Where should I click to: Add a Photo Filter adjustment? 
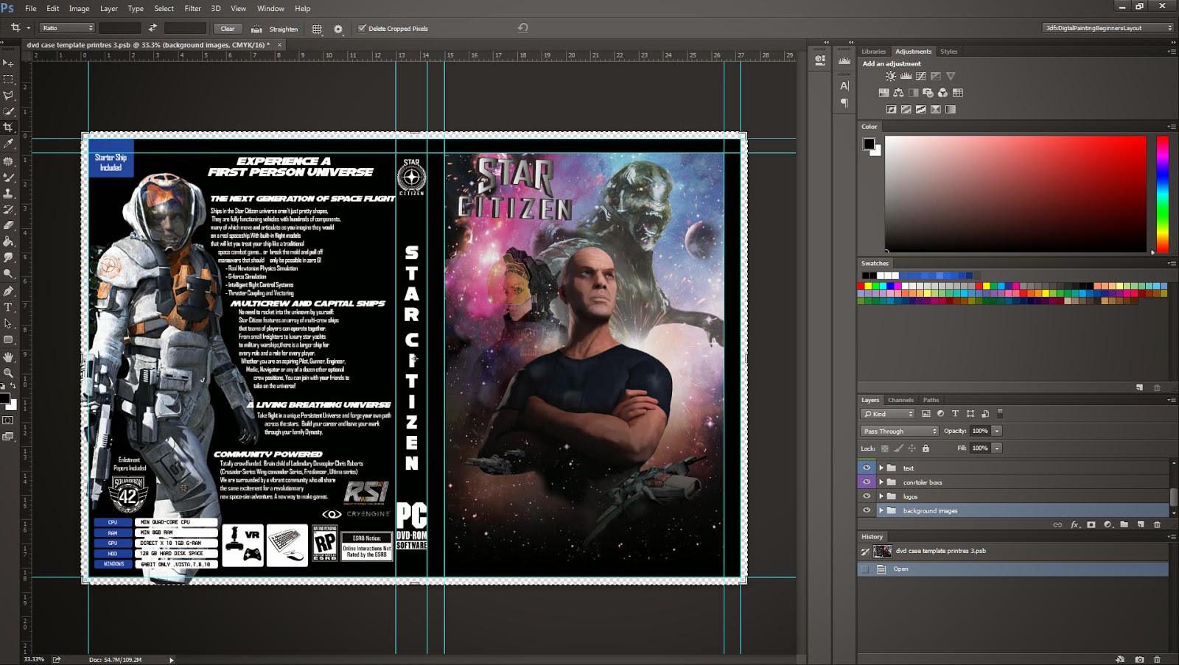coord(928,93)
